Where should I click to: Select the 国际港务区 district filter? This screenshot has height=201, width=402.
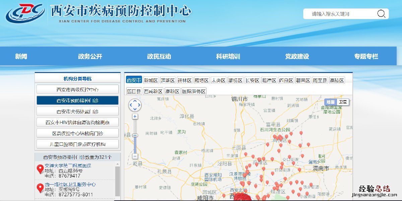pyautogui.click(x=194, y=91)
